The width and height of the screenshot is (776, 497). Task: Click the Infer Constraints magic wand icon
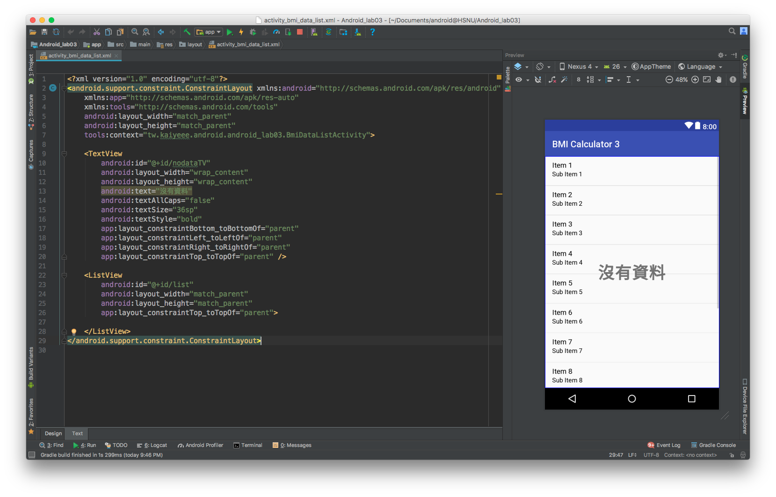[x=564, y=79]
